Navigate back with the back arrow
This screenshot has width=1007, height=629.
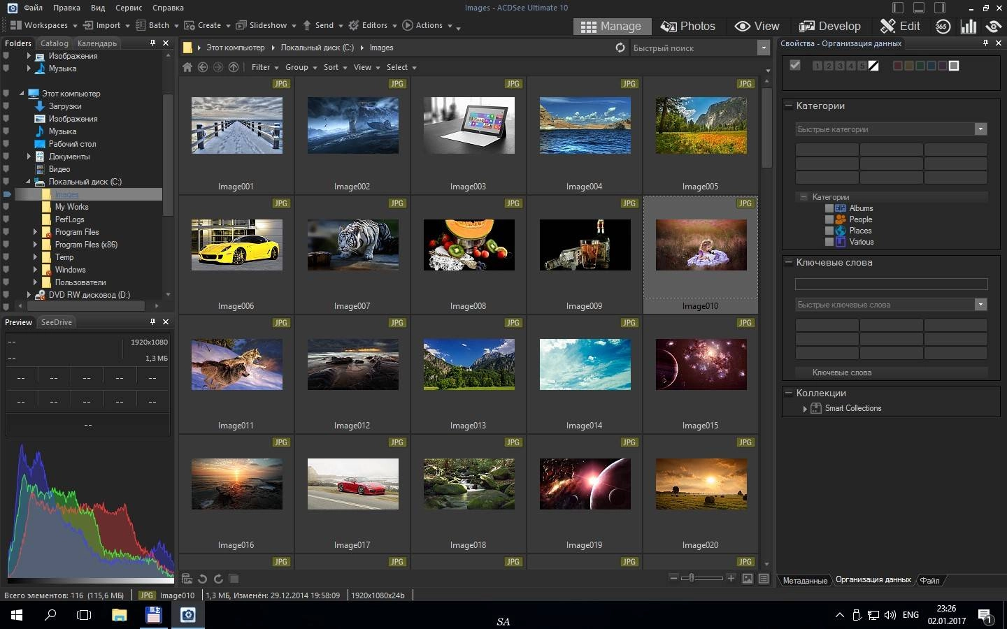203,67
